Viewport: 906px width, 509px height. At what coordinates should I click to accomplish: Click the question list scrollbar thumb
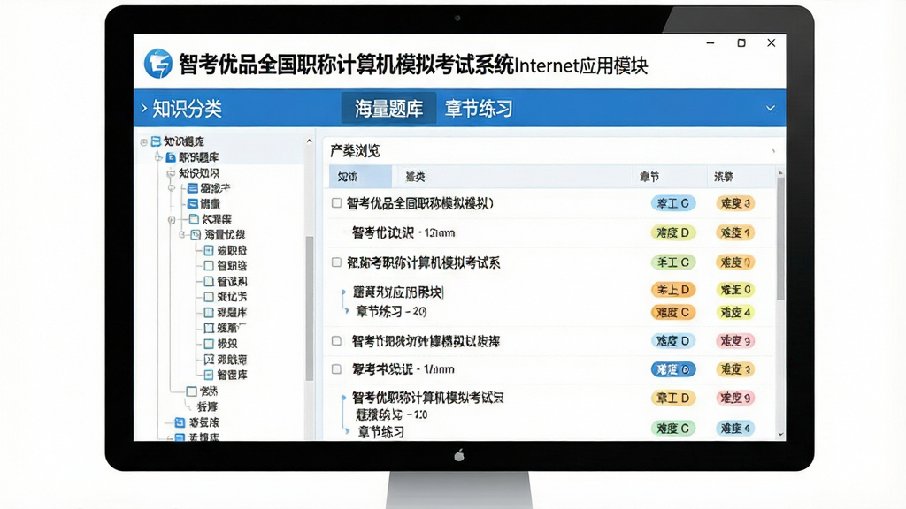tap(780, 239)
